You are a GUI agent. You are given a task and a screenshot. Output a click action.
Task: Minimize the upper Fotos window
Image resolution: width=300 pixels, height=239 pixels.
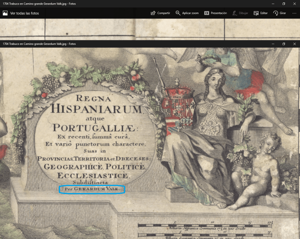coord(272,4)
